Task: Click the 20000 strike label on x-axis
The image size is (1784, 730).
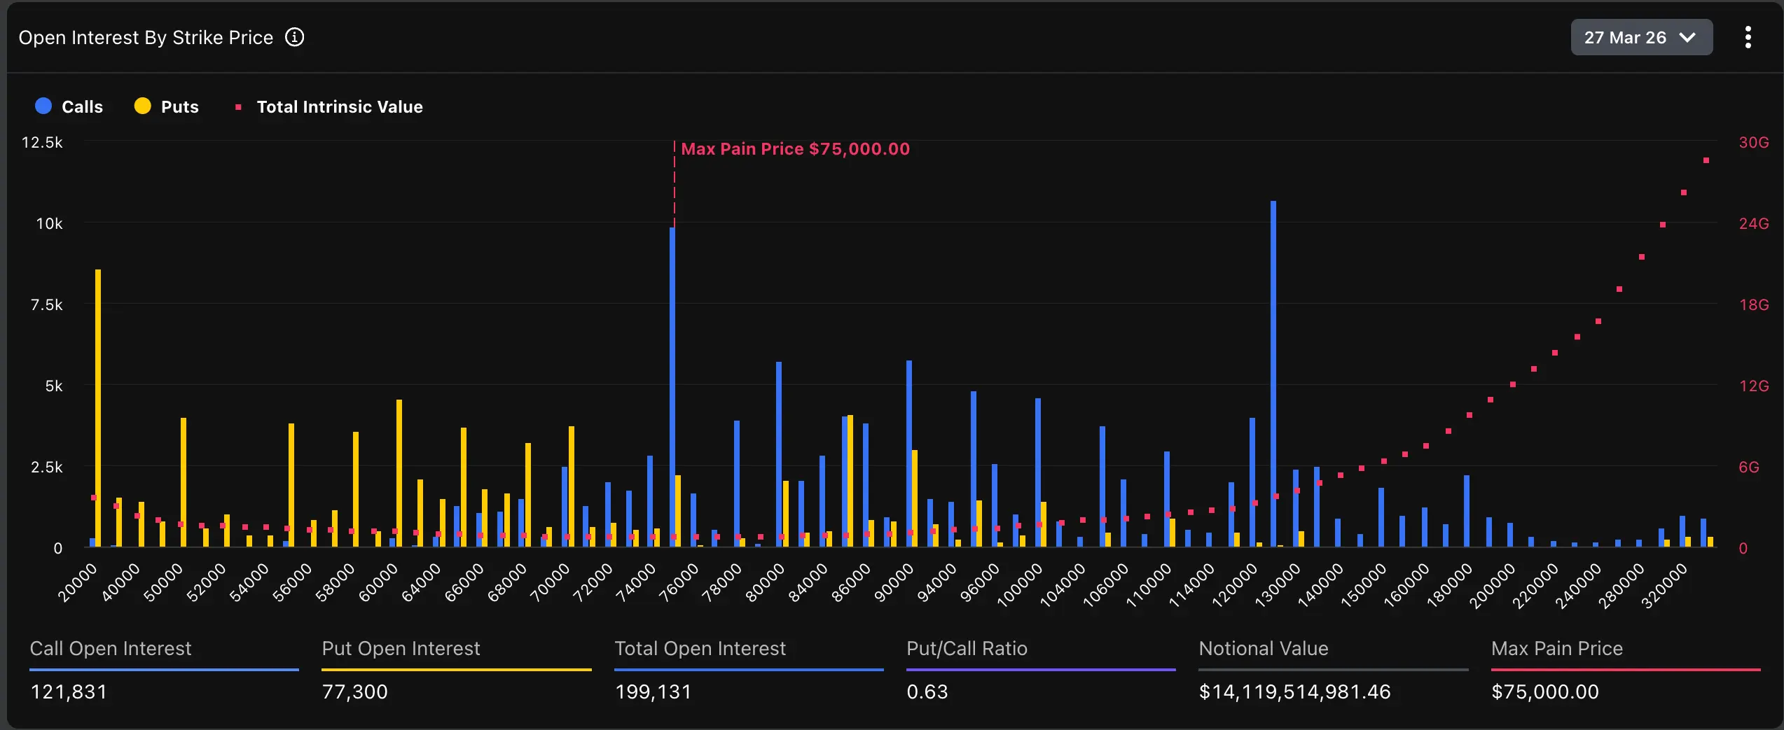Action: click(77, 582)
